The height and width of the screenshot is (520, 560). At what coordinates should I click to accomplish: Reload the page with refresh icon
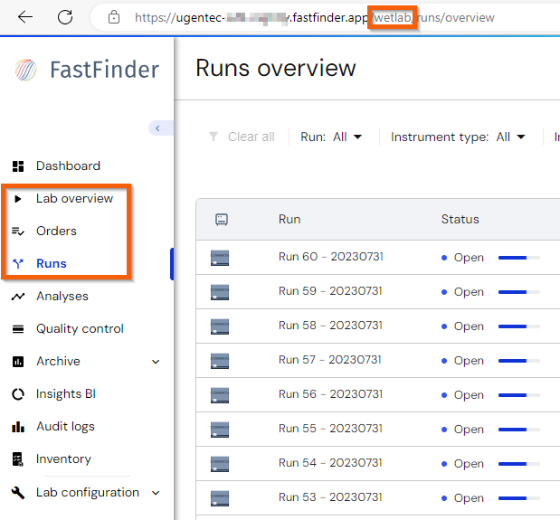(65, 17)
